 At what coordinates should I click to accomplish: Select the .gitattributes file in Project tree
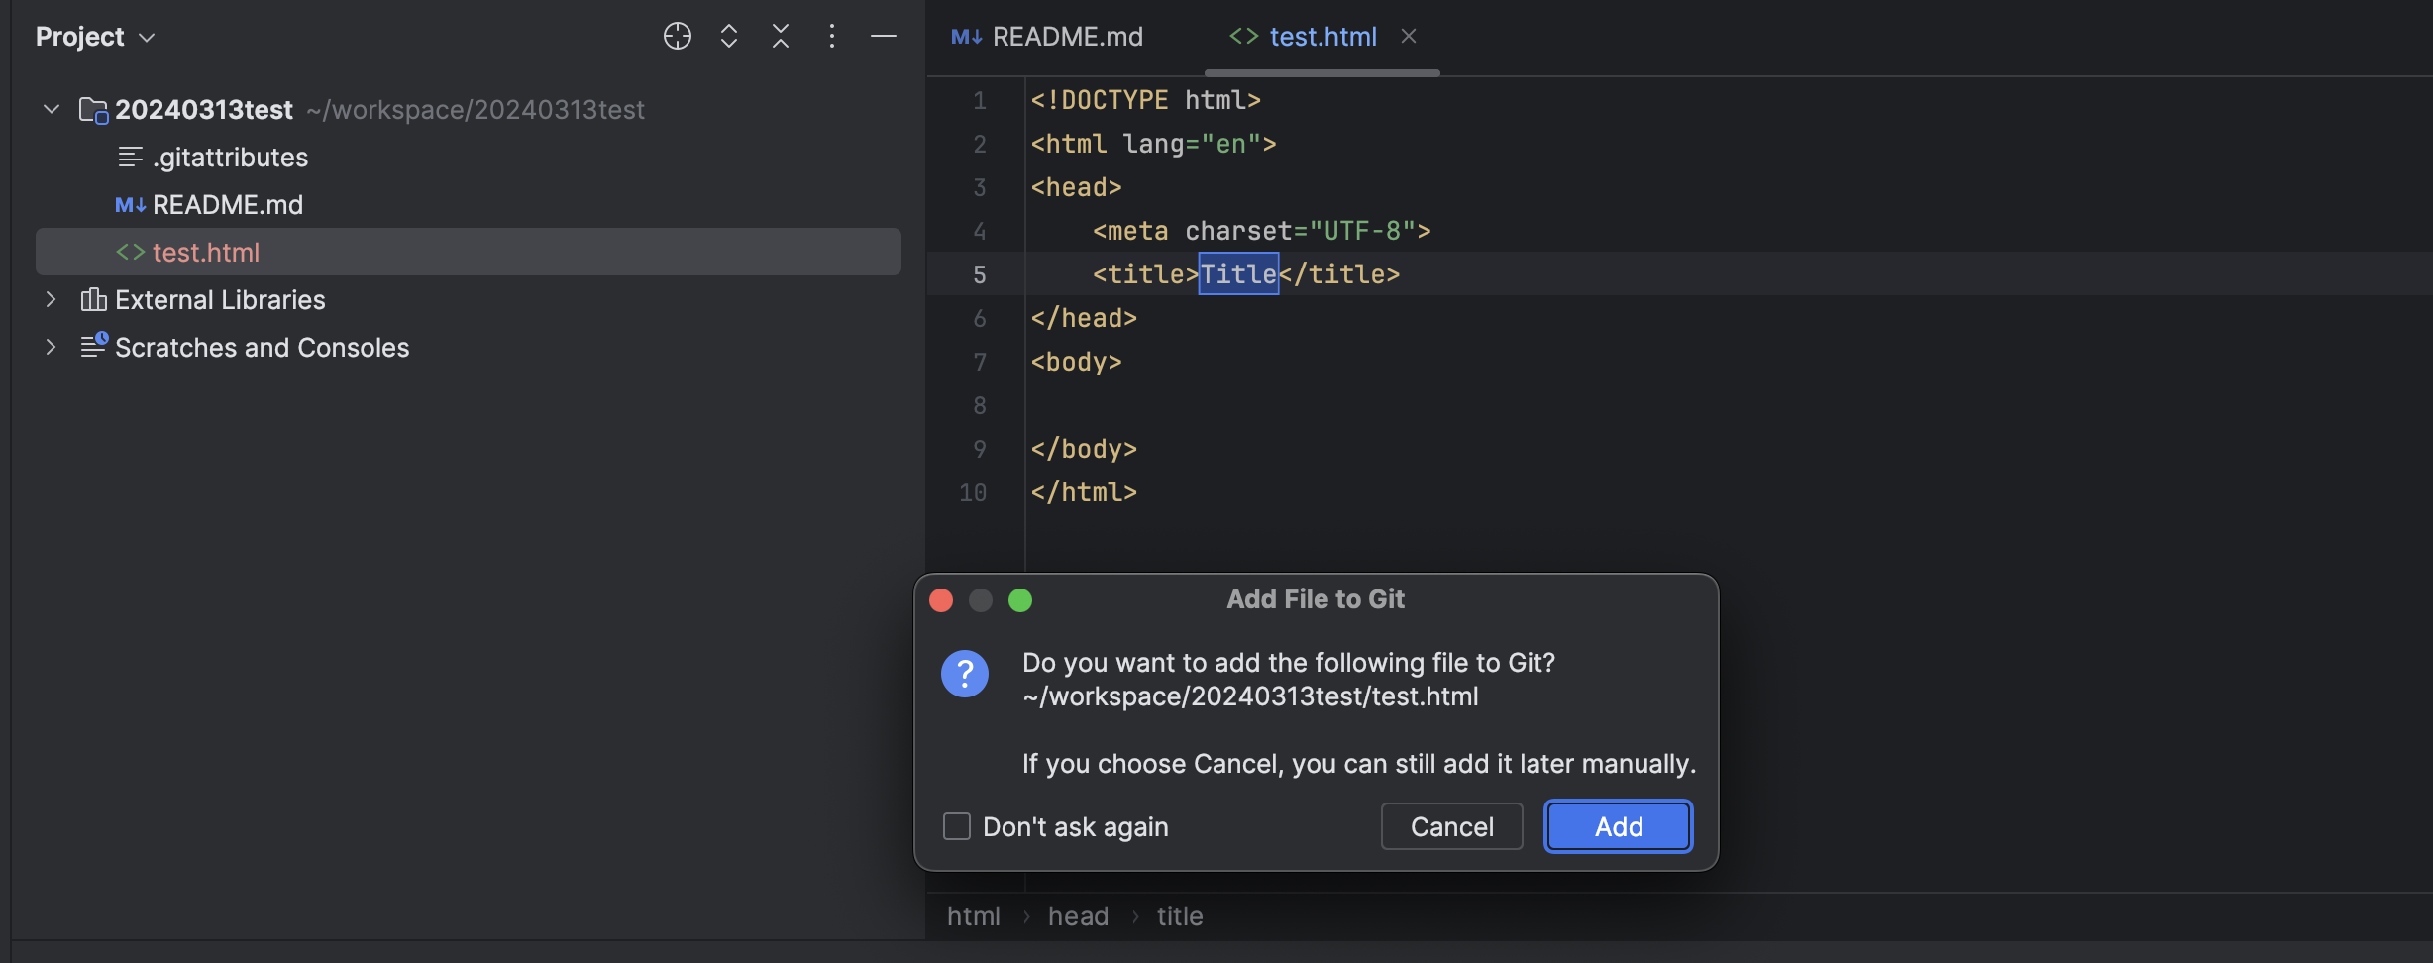230,157
